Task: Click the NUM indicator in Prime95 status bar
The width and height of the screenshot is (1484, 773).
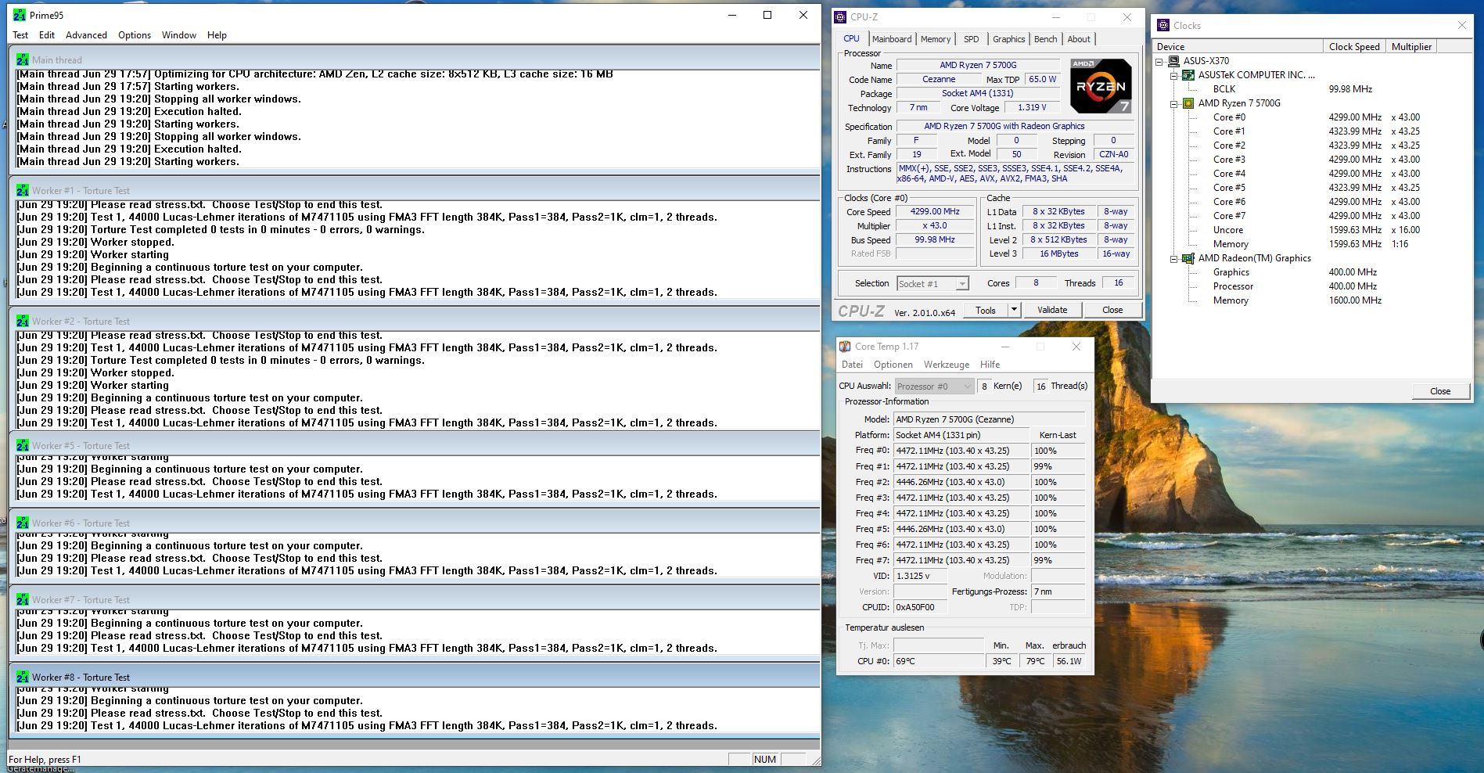Action: (x=764, y=760)
